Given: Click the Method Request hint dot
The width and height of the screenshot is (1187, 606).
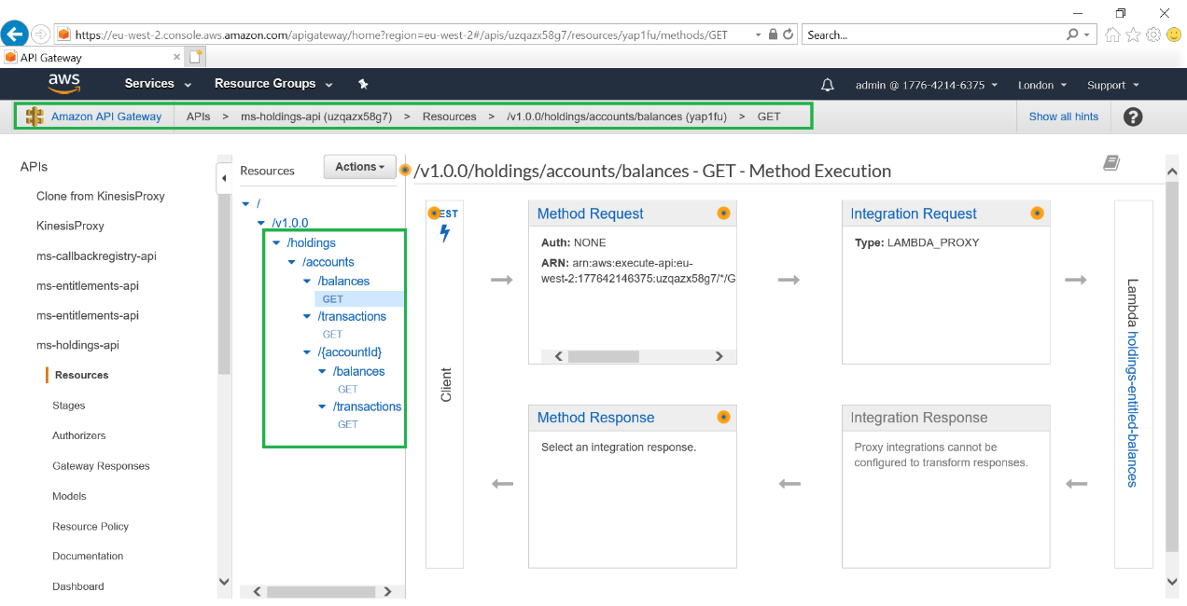Looking at the screenshot, I should (723, 213).
